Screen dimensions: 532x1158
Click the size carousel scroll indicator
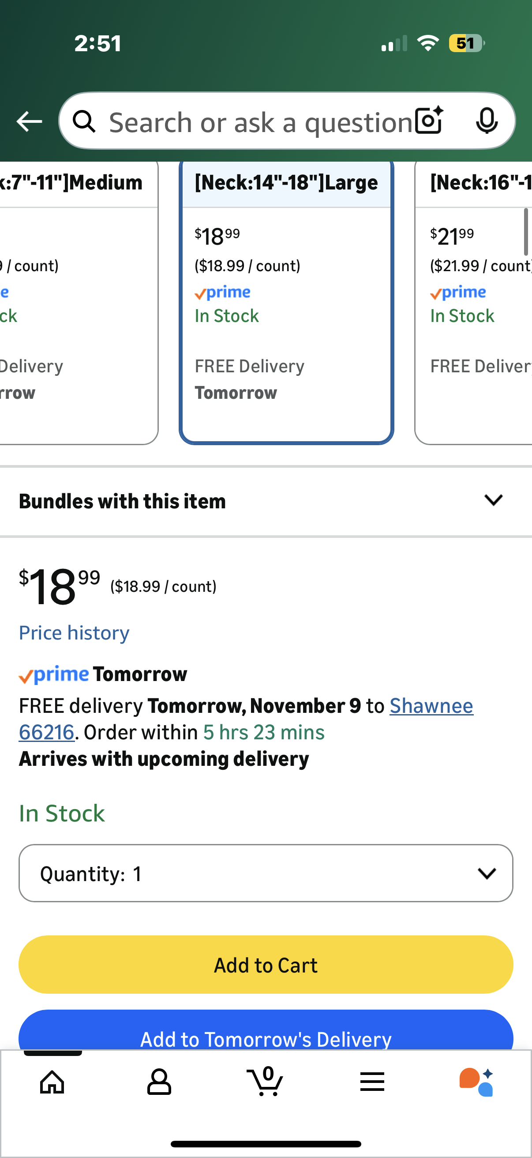point(525,232)
